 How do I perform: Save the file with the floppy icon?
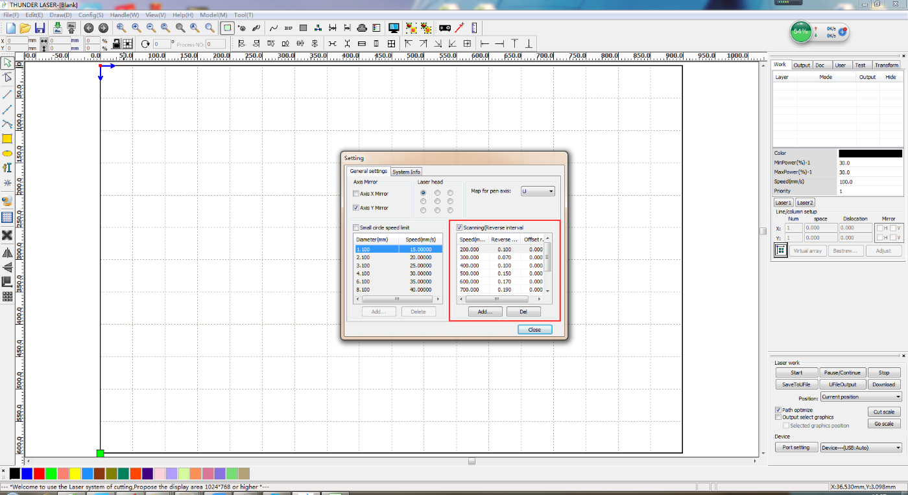pyautogui.click(x=40, y=28)
